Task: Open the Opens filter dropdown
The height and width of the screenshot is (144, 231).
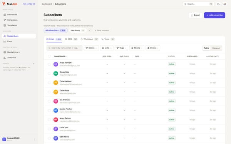Action: click(137, 48)
